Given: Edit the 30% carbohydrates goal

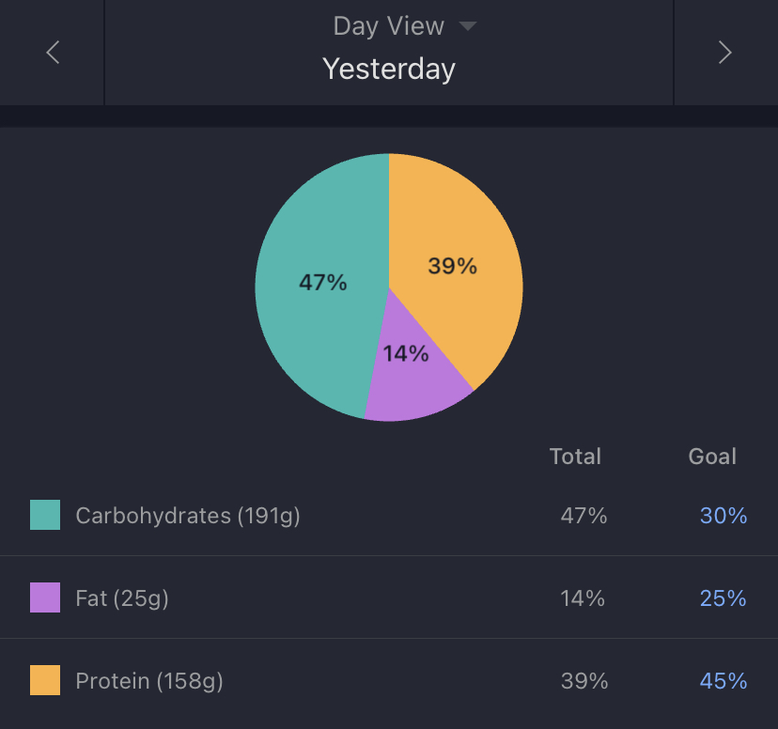Looking at the screenshot, I should click(724, 516).
